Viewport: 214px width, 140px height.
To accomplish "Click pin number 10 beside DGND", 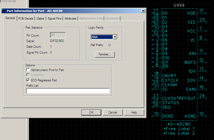I will (x=156, y=114).
